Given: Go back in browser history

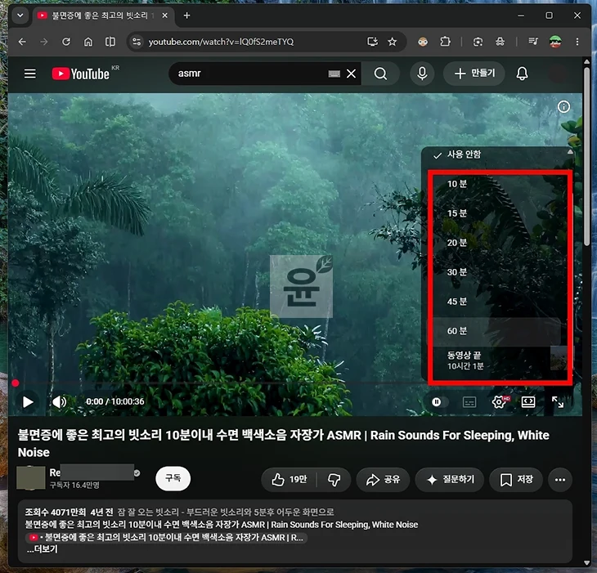Looking at the screenshot, I should tap(22, 42).
